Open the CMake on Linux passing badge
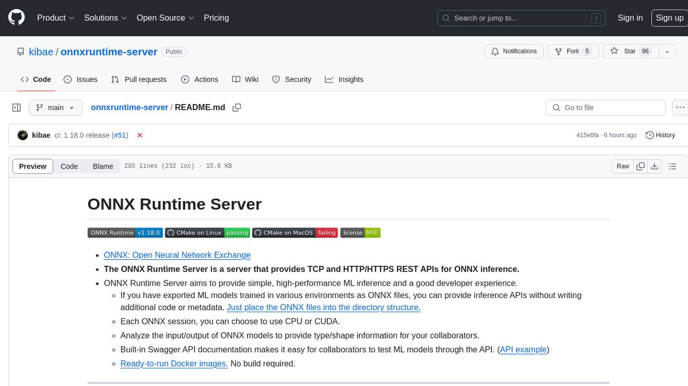 (x=207, y=232)
